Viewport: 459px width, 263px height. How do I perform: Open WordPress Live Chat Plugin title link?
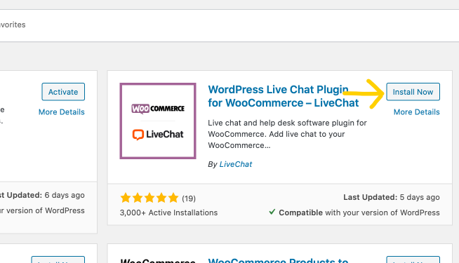[x=283, y=96]
